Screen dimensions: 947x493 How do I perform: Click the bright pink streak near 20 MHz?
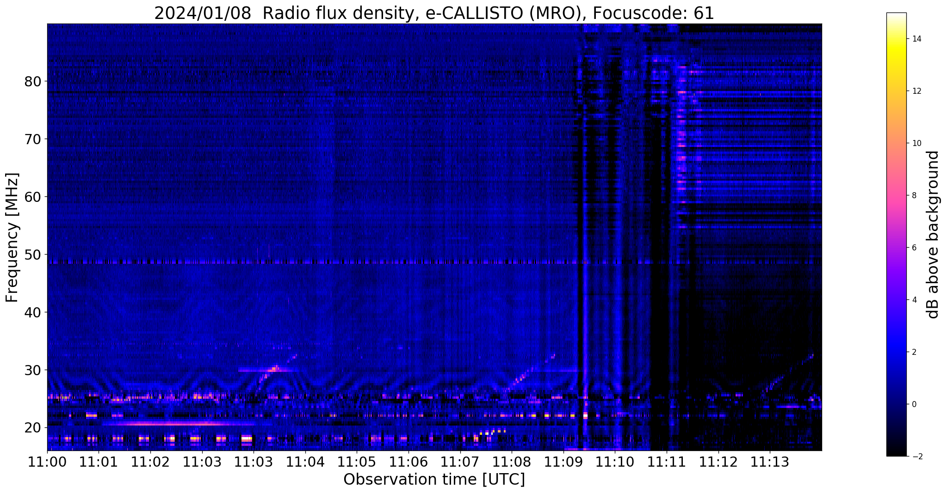pyautogui.click(x=178, y=423)
